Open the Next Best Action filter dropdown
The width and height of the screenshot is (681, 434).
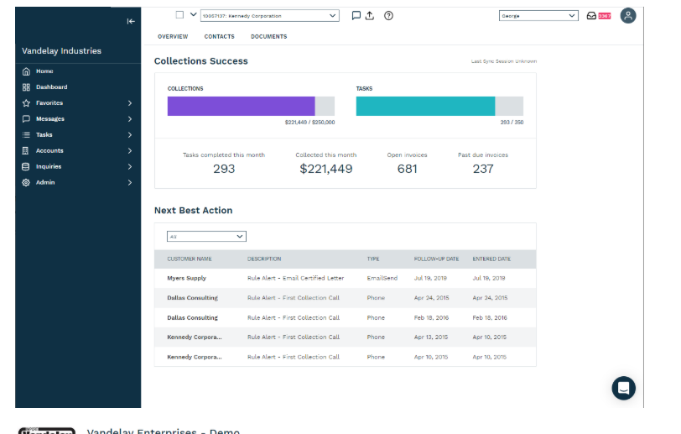coord(206,236)
